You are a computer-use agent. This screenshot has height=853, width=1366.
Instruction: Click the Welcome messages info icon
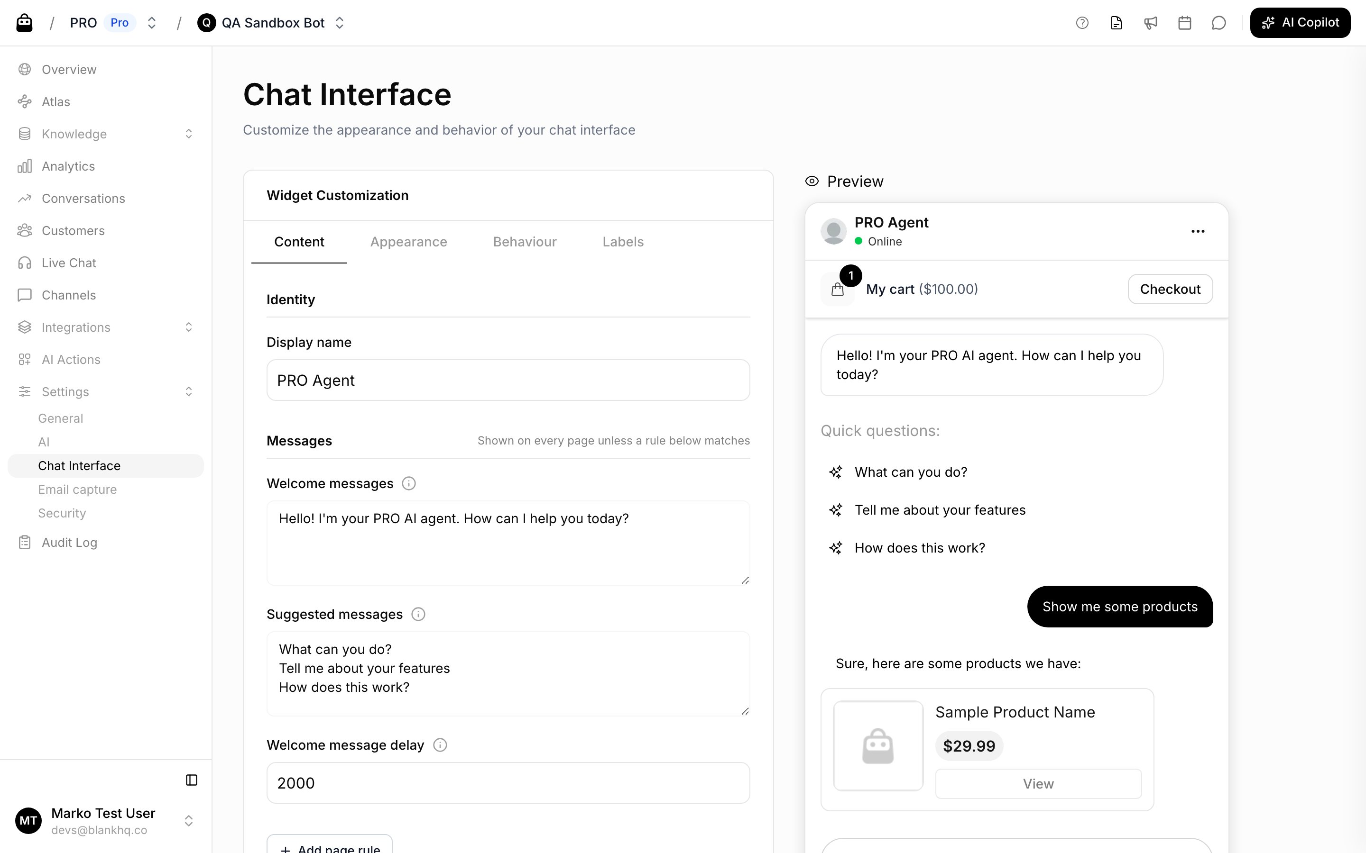[x=409, y=483]
